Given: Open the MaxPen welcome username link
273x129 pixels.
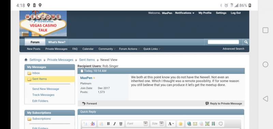Looking at the screenshot, I should (x=167, y=13).
